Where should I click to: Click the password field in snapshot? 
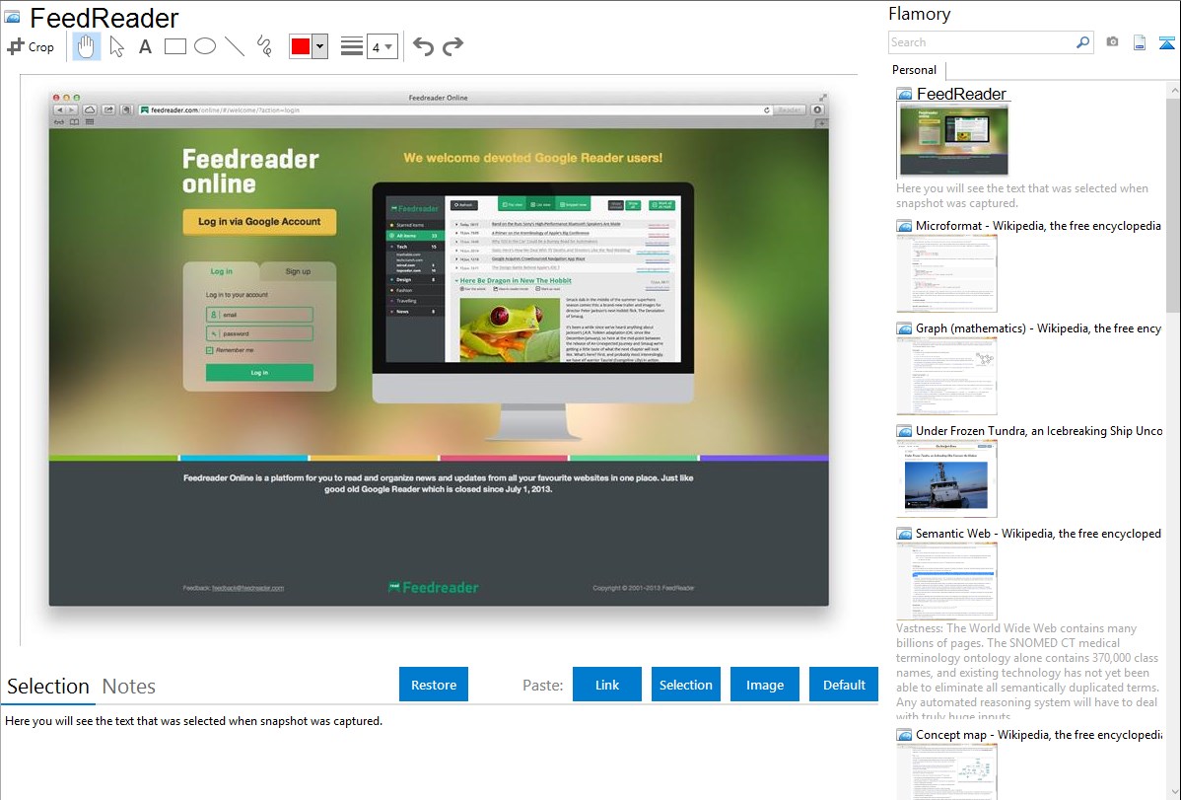click(x=259, y=333)
